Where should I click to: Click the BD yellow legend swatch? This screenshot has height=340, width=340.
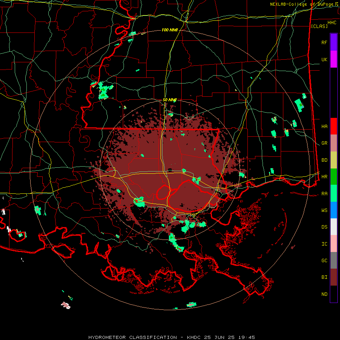coord(334,160)
